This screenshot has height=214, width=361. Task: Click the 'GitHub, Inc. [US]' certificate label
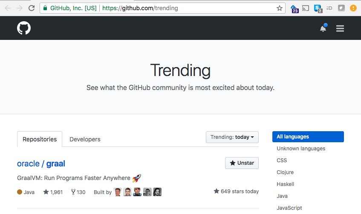73,8
